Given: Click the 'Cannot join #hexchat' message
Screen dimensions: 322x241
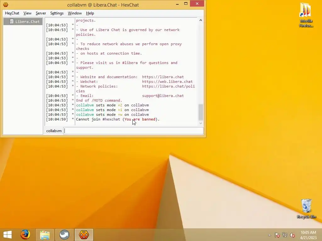Looking at the screenshot, I should coord(118,119).
